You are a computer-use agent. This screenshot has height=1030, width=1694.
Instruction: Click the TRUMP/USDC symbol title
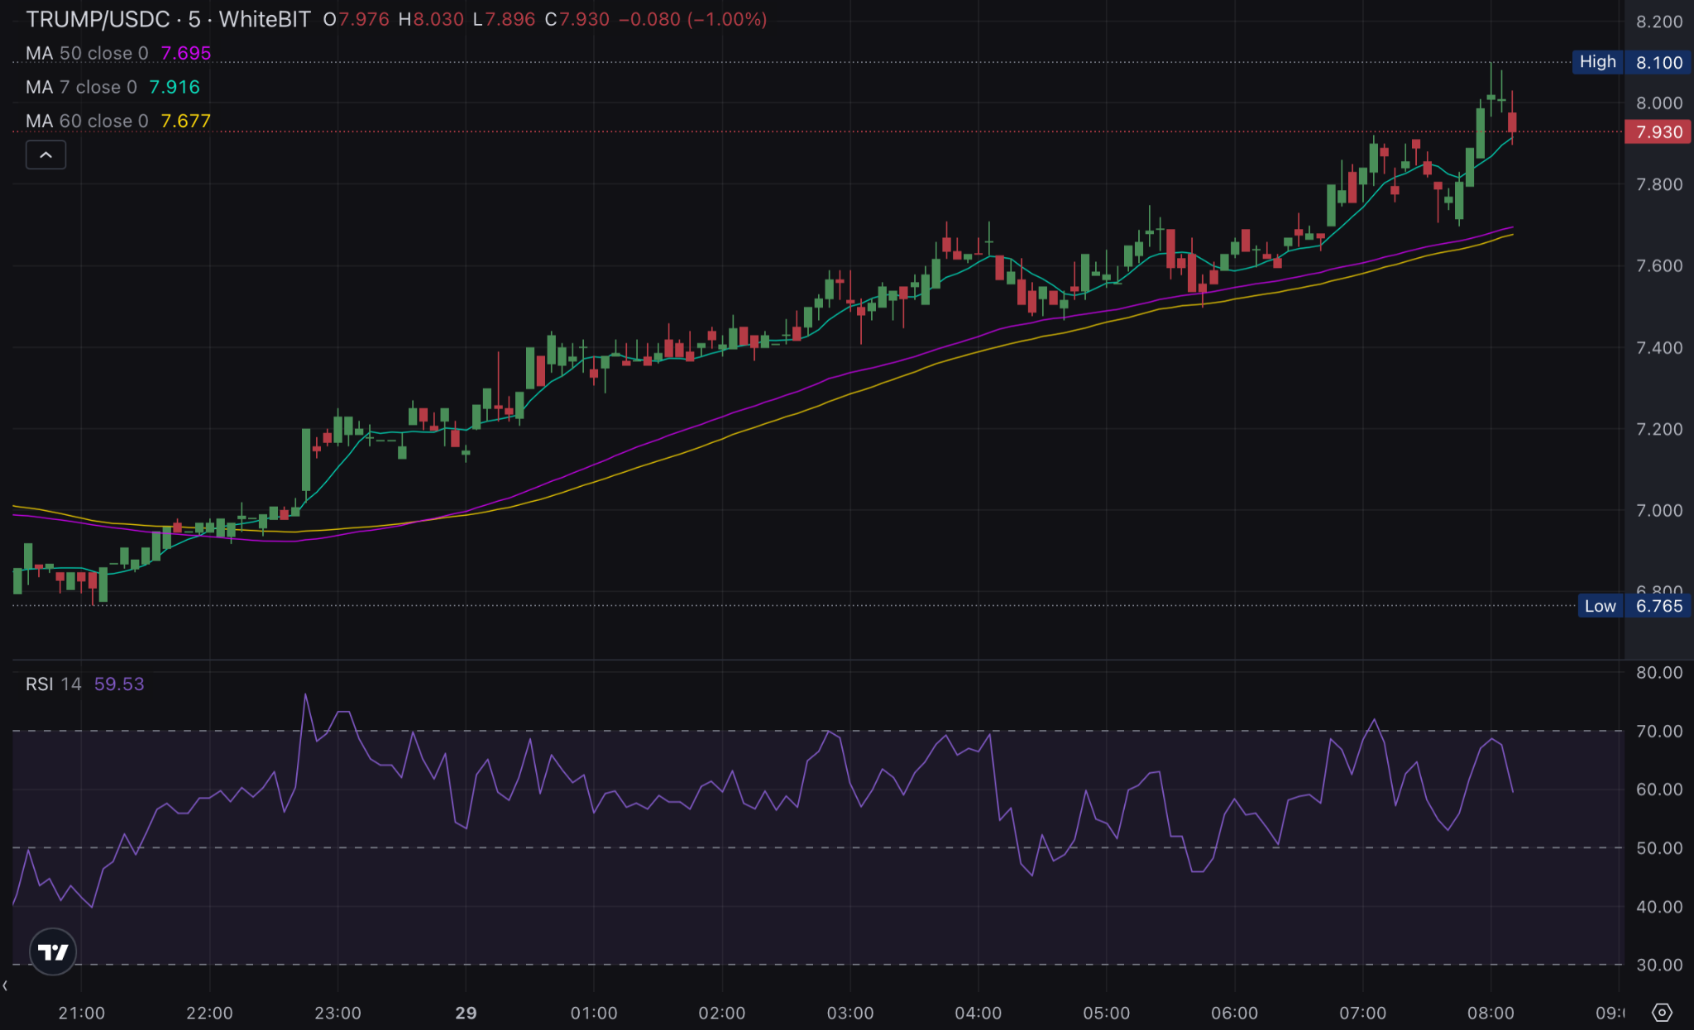(98, 19)
